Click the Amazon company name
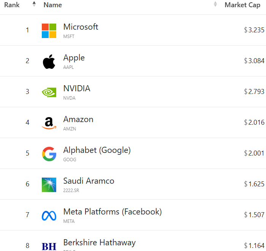Screen dimensions: 266x251 (78, 119)
